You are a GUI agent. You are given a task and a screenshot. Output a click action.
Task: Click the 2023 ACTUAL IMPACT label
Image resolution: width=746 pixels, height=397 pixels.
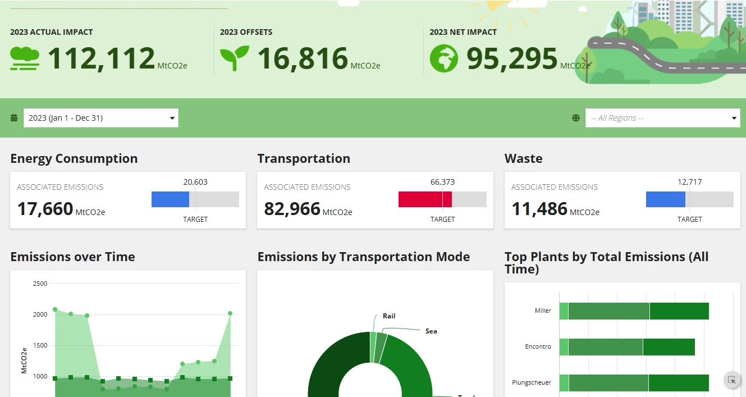[52, 32]
